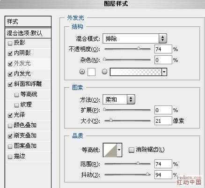
Task: Open the 混合模式 dropdown showing 排除
Action: click(135, 38)
